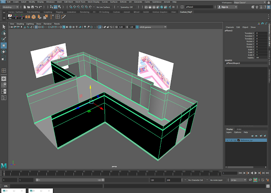
Task: Choose the Paint Selection tool
Action: (4, 39)
